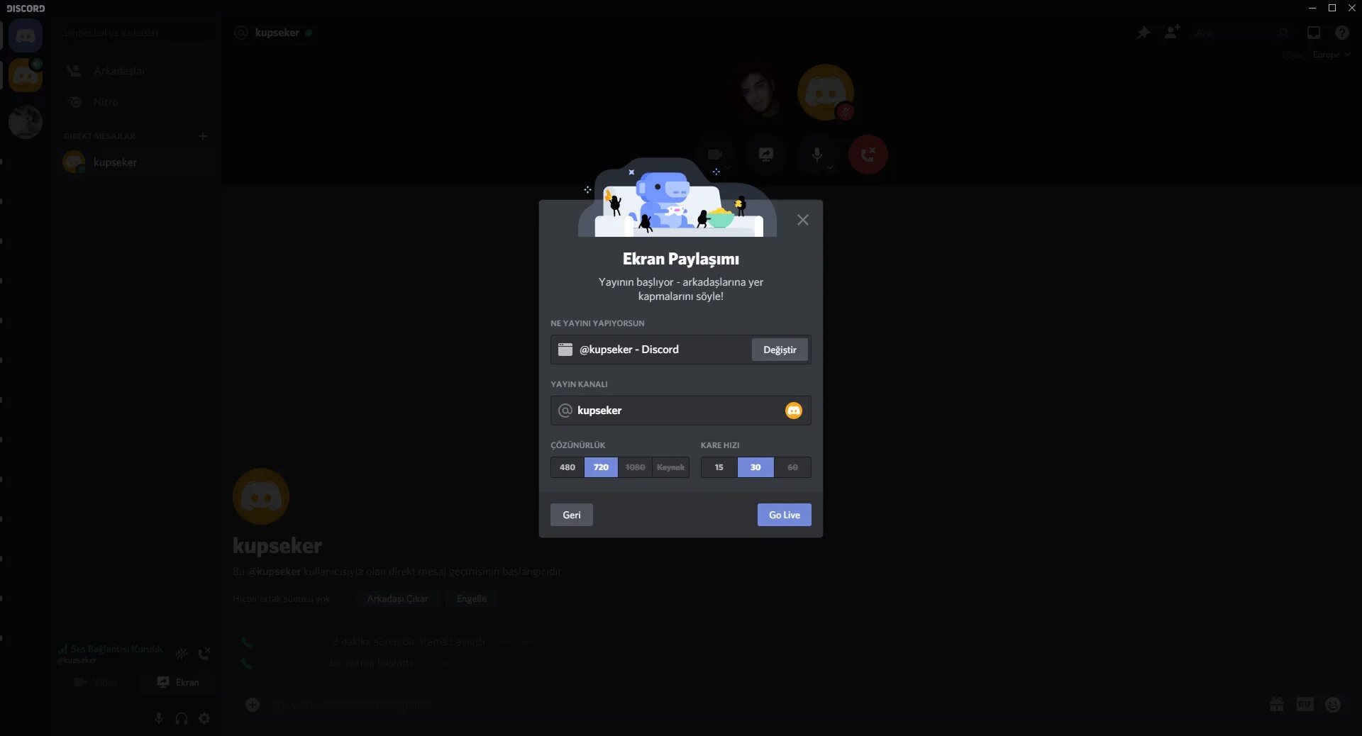Click the Video button in voice panel
1362x736 pixels.
coord(96,682)
